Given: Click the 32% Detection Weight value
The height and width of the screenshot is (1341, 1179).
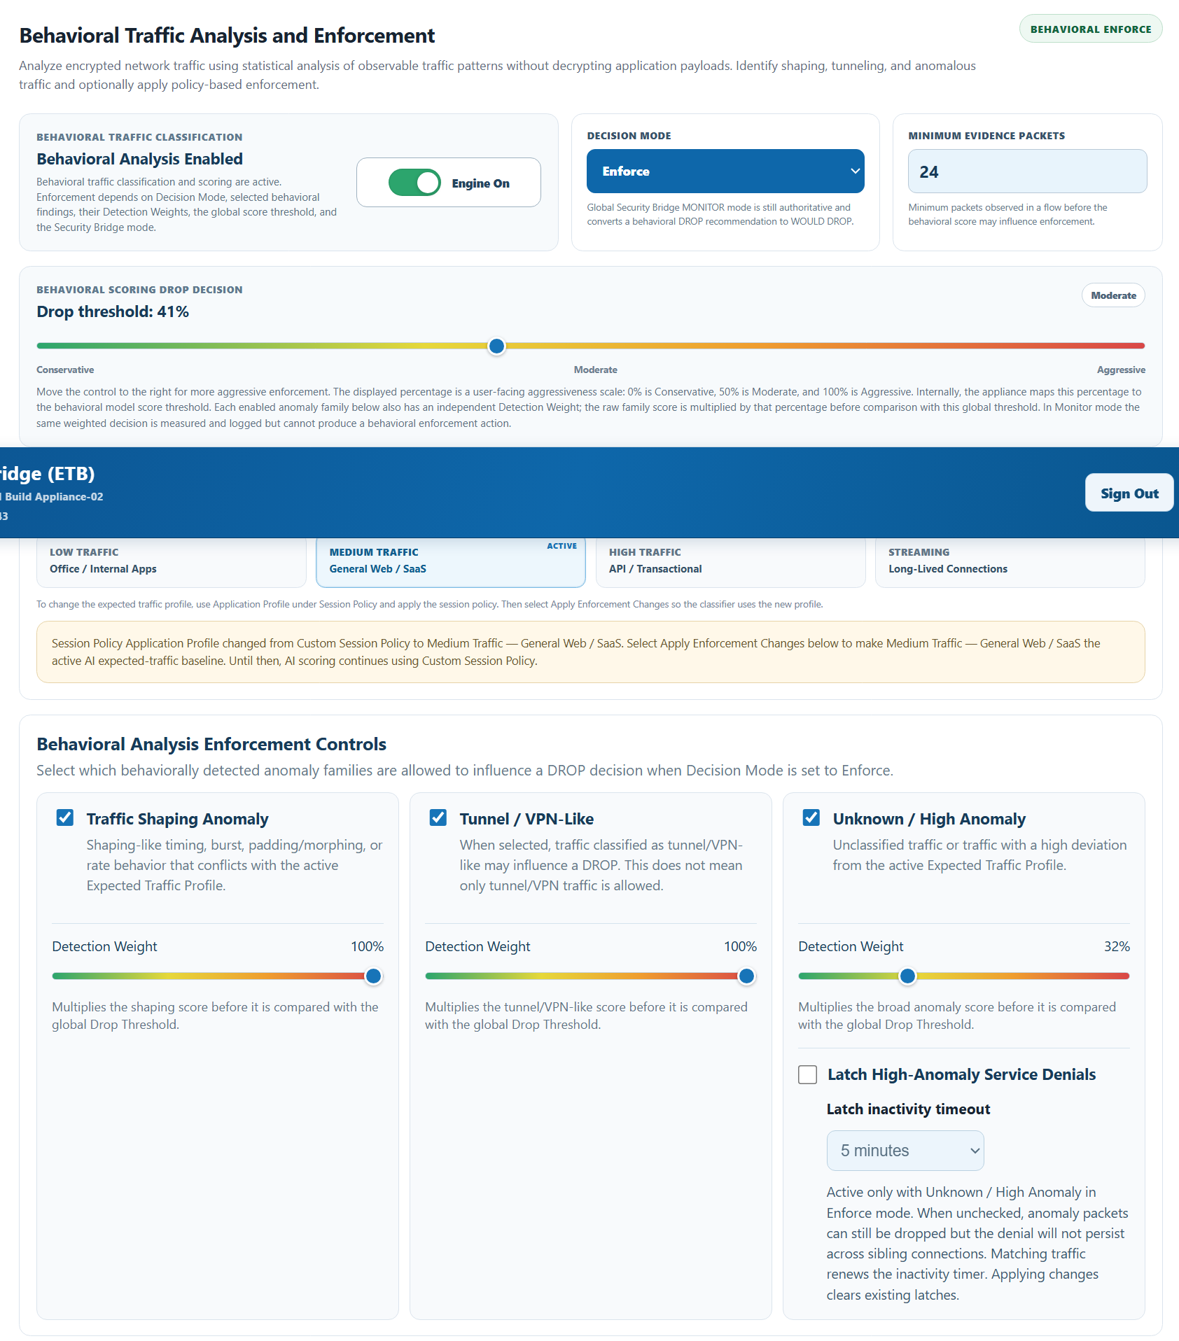Looking at the screenshot, I should tap(1117, 946).
